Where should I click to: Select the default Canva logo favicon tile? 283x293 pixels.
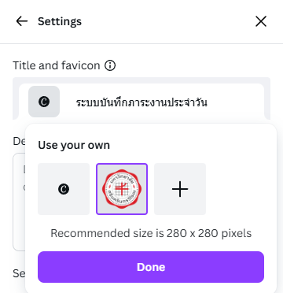(64, 189)
